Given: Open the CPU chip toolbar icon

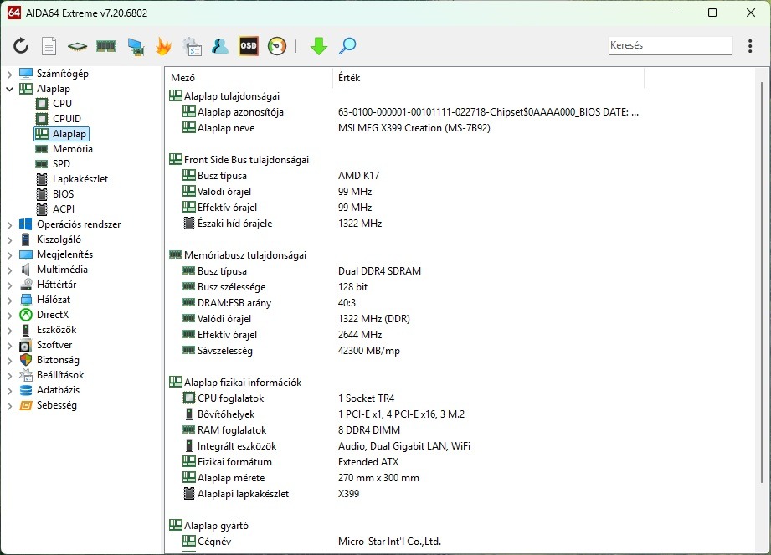Looking at the screenshot, I should (77, 46).
